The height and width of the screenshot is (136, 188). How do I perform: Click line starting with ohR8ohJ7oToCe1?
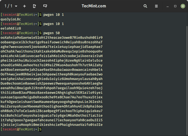coord(52,111)
